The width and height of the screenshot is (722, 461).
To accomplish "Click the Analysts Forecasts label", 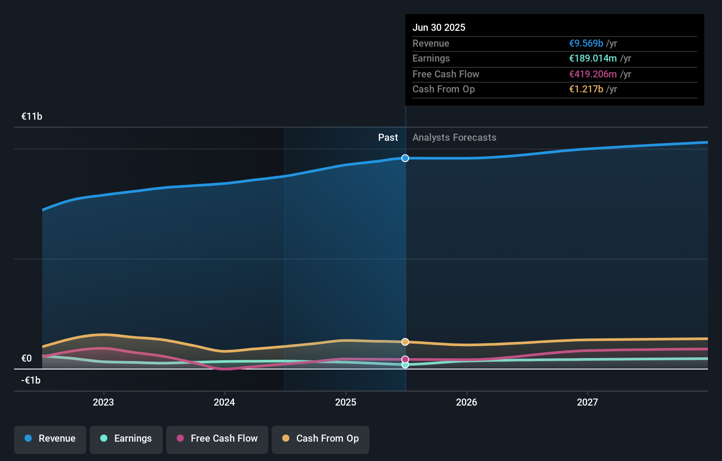I will pos(454,137).
